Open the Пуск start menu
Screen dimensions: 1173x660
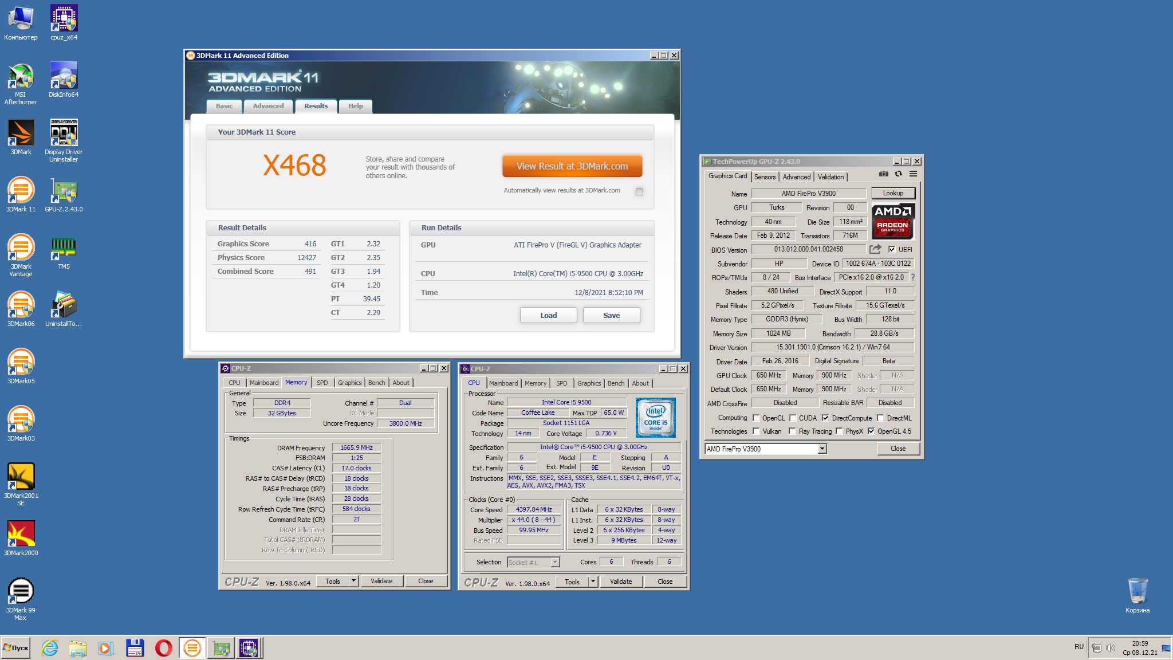(x=15, y=648)
